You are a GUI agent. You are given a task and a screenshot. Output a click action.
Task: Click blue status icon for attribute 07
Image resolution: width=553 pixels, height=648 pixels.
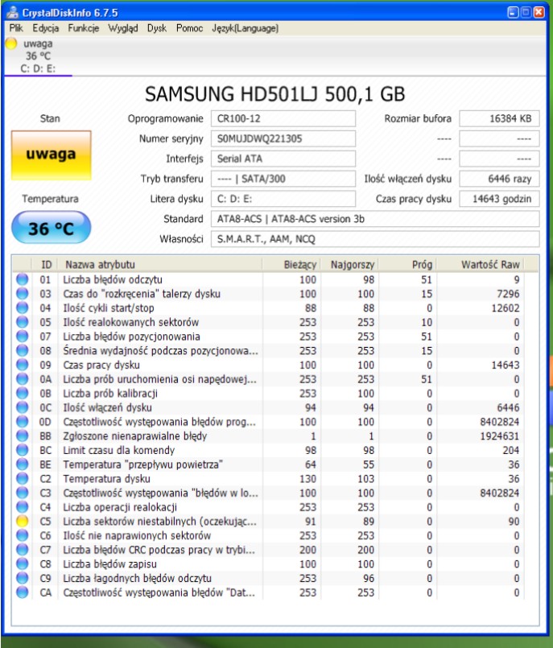point(23,336)
